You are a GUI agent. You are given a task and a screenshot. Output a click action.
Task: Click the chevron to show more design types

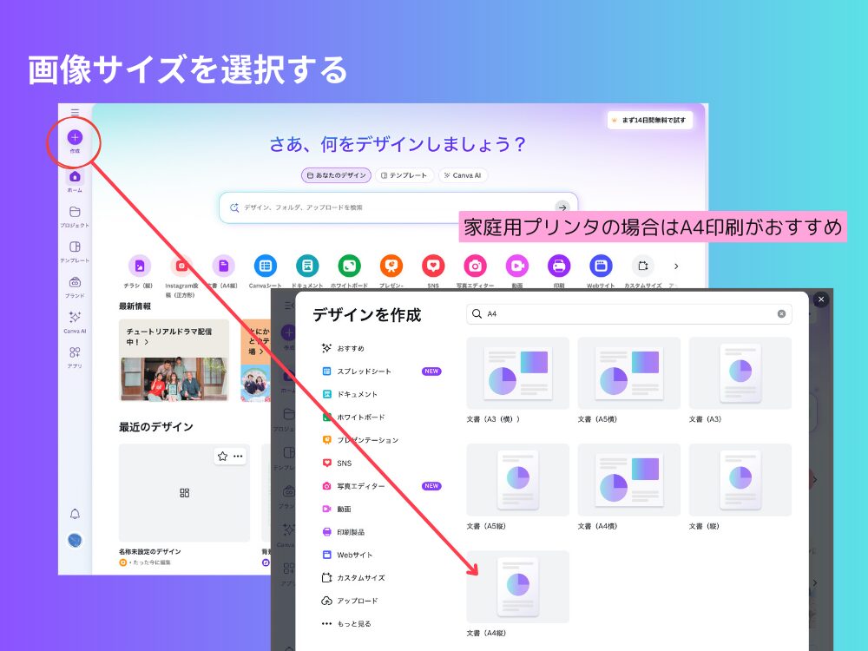tap(676, 267)
